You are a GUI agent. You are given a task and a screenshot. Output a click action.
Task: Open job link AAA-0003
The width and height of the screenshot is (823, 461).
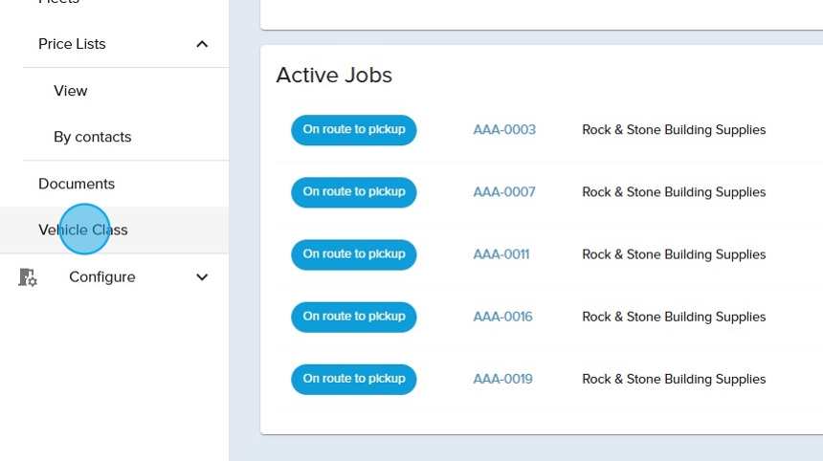point(504,130)
